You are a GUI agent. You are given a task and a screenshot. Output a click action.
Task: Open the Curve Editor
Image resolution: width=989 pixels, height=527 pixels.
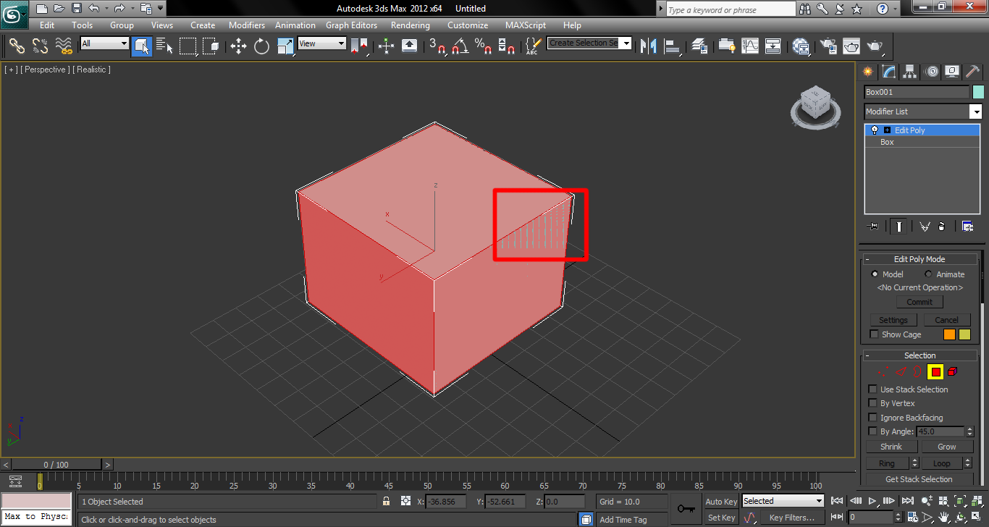tap(750, 46)
